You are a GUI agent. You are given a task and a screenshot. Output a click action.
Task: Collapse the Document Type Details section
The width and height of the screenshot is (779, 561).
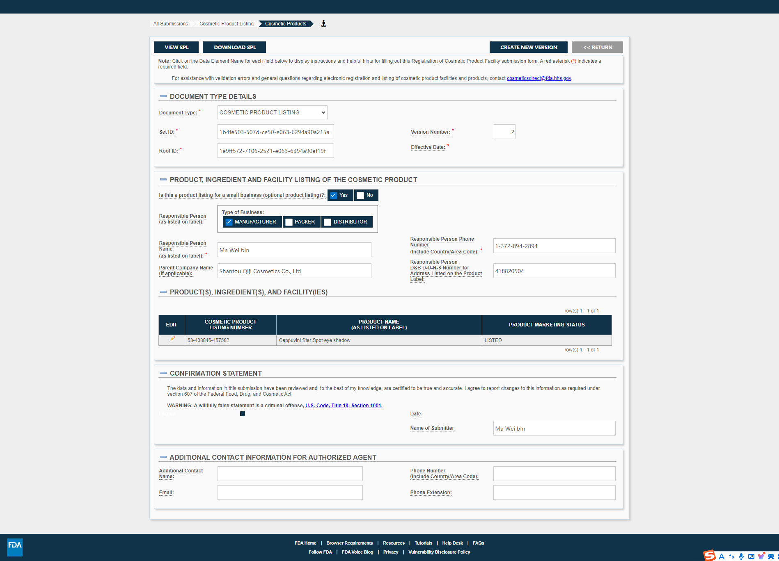click(163, 96)
